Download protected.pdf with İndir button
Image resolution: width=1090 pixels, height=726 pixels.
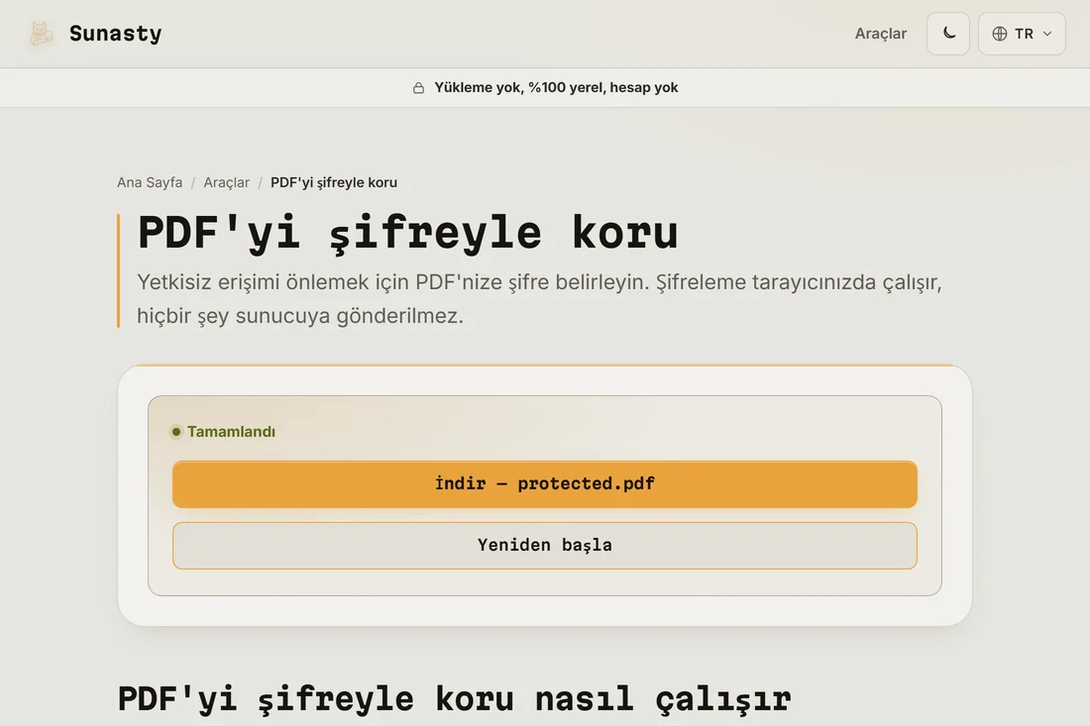point(545,484)
